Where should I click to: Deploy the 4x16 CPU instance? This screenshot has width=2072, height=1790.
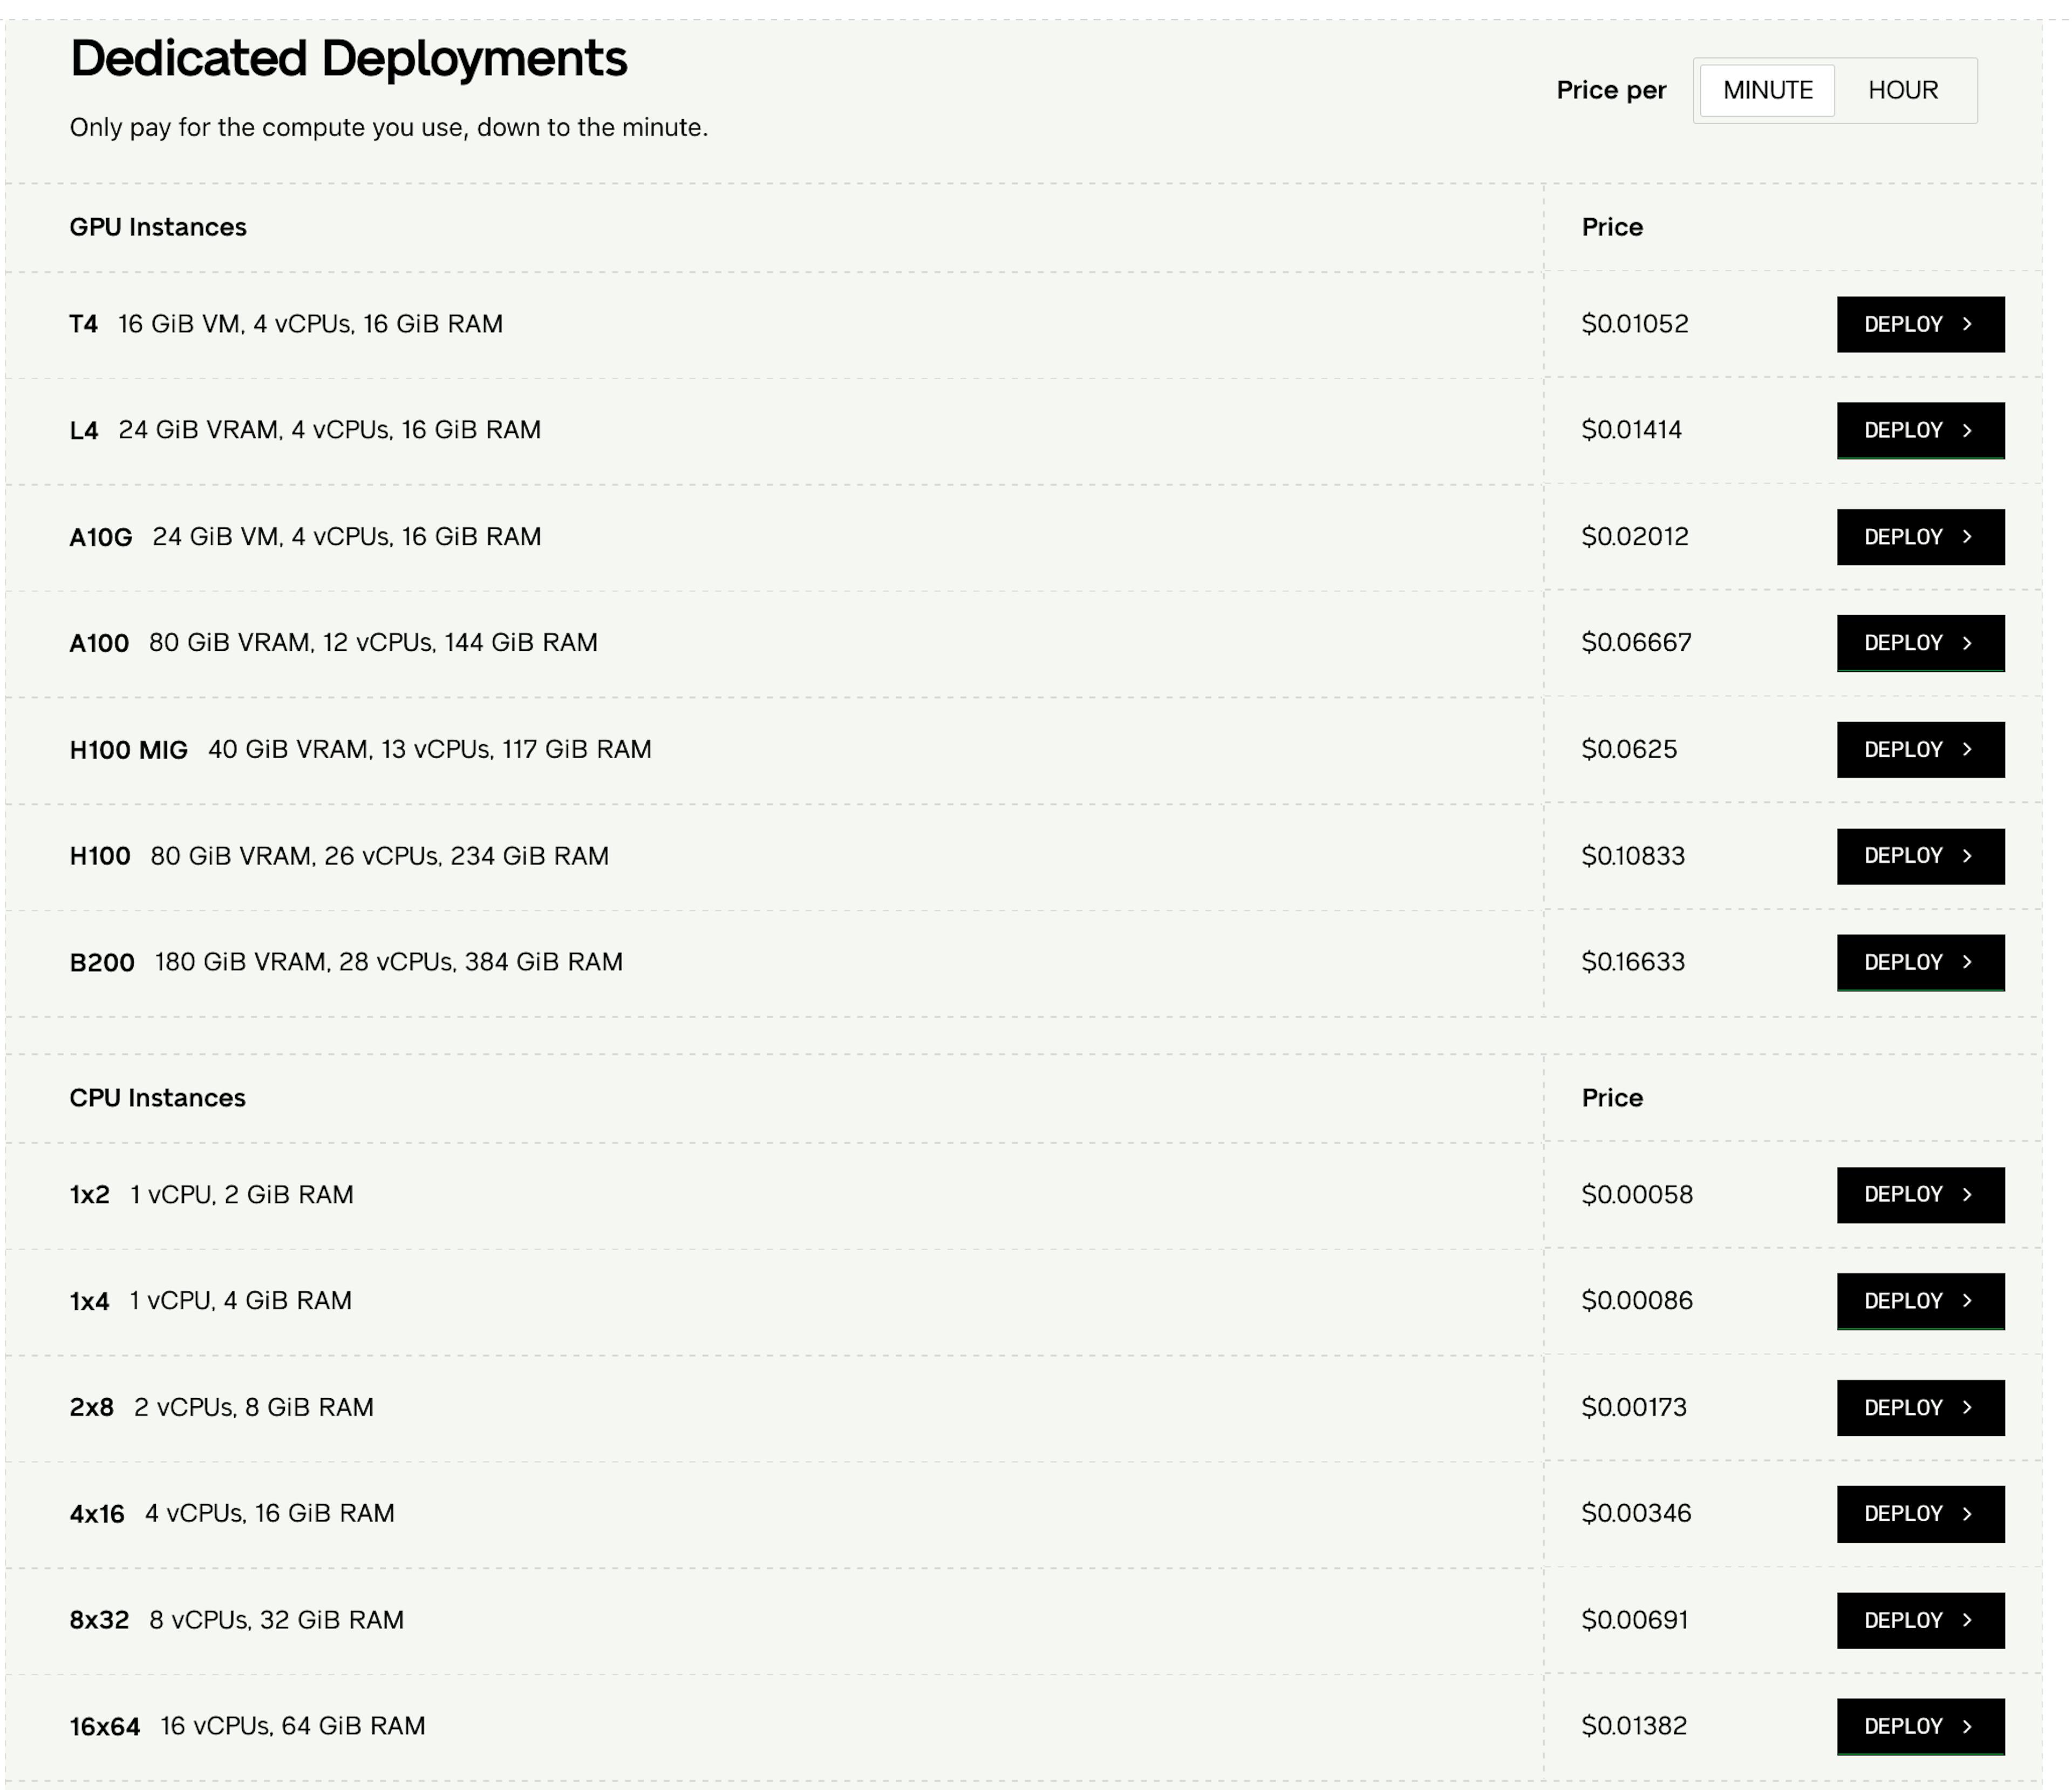coord(1920,1514)
